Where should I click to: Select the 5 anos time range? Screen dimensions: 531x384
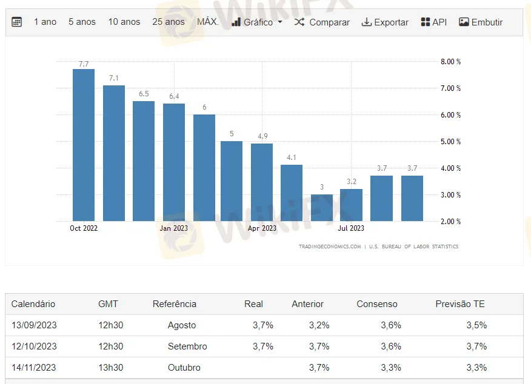(82, 22)
